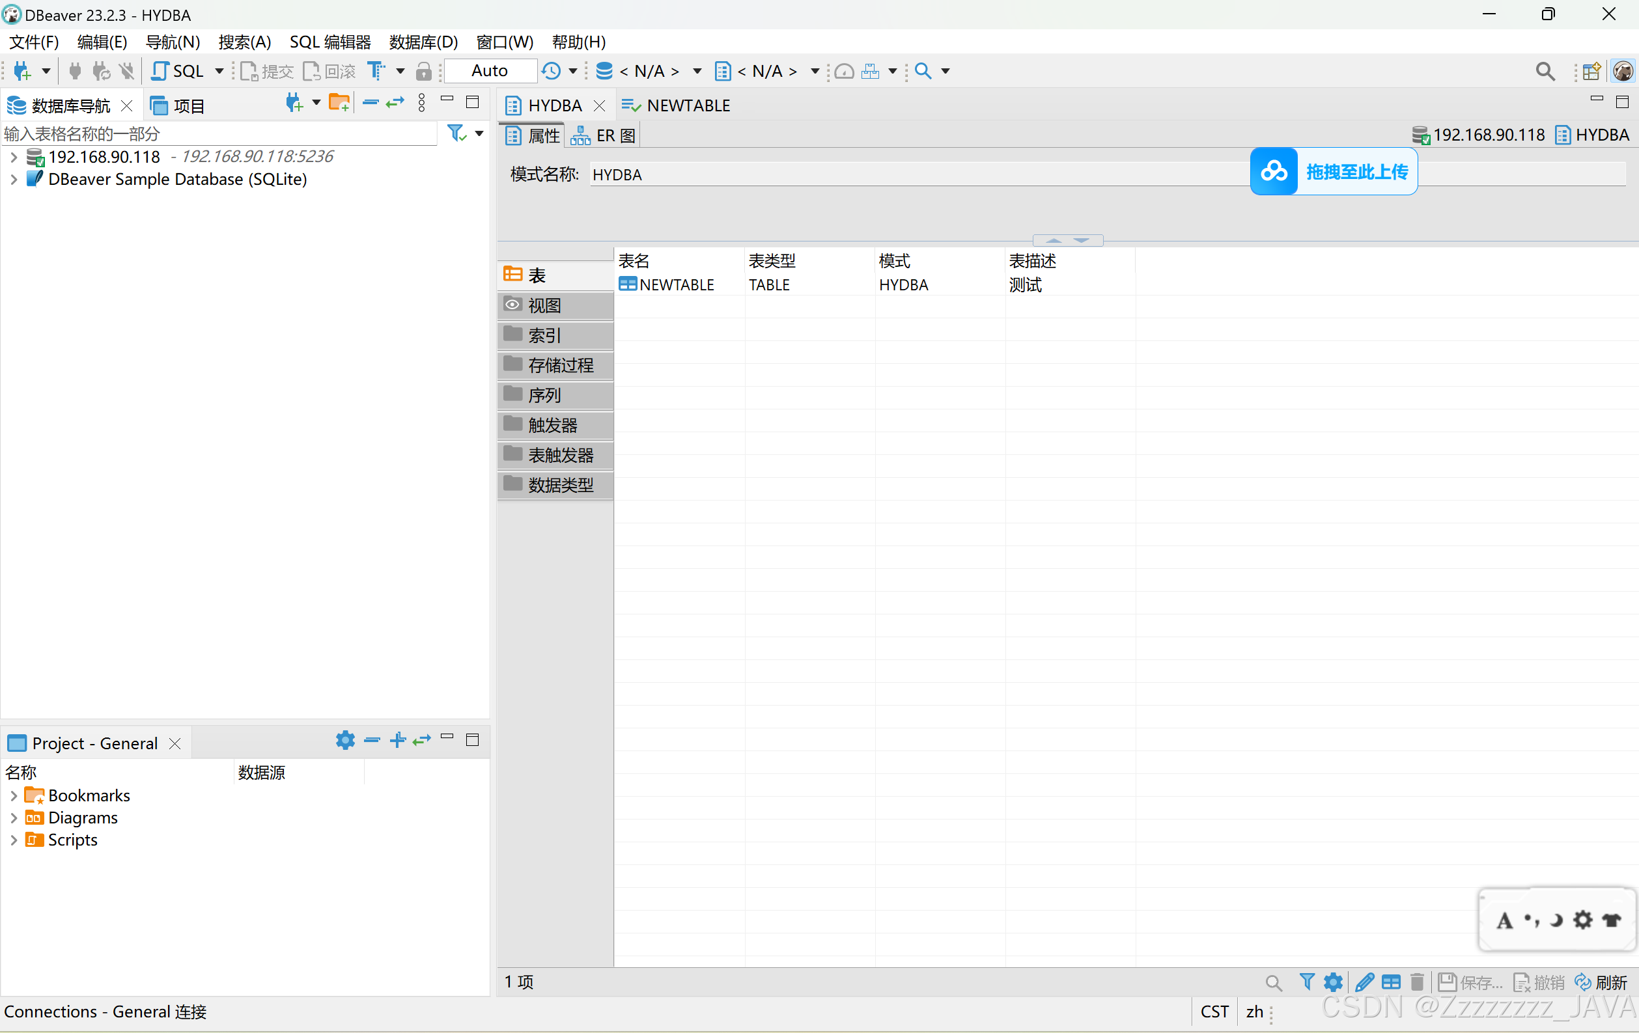The height and width of the screenshot is (1033, 1639).
Task: Click the table name filter input
Action: pos(219,133)
